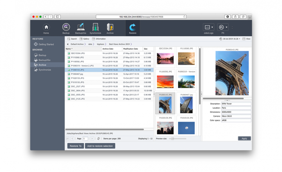The image size is (282, 172).
Task: Select the Restore module icon
Action: click(133, 27)
